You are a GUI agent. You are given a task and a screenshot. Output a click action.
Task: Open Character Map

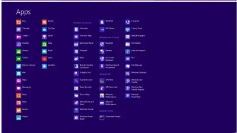tap(83, 37)
